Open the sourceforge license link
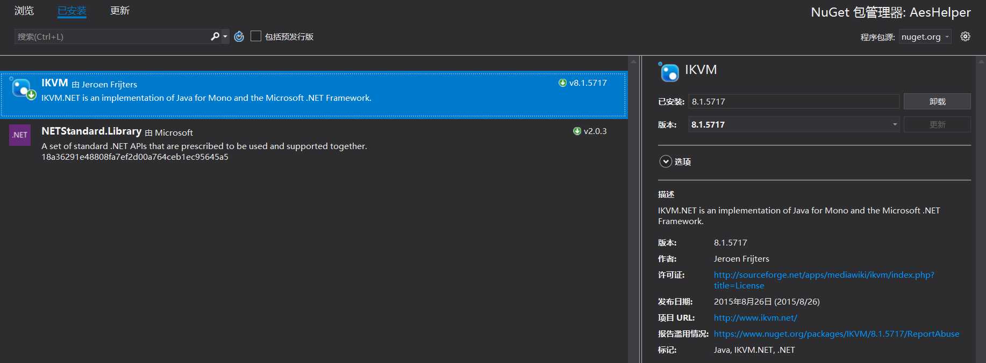Image resolution: width=986 pixels, height=363 pixels. [824, 280]
